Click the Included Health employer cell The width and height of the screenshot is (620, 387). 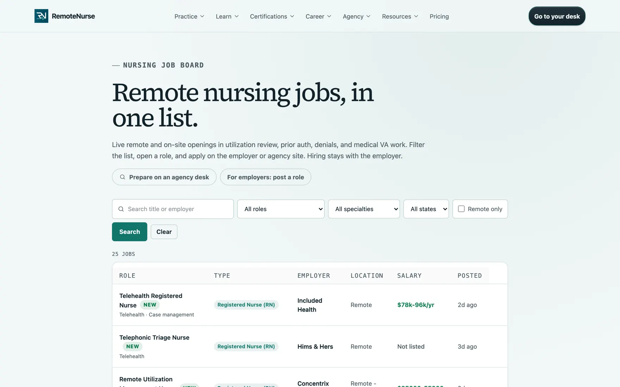[310, 305]
